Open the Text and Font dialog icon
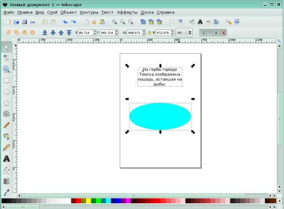284x209 pixels. (200, 22)
